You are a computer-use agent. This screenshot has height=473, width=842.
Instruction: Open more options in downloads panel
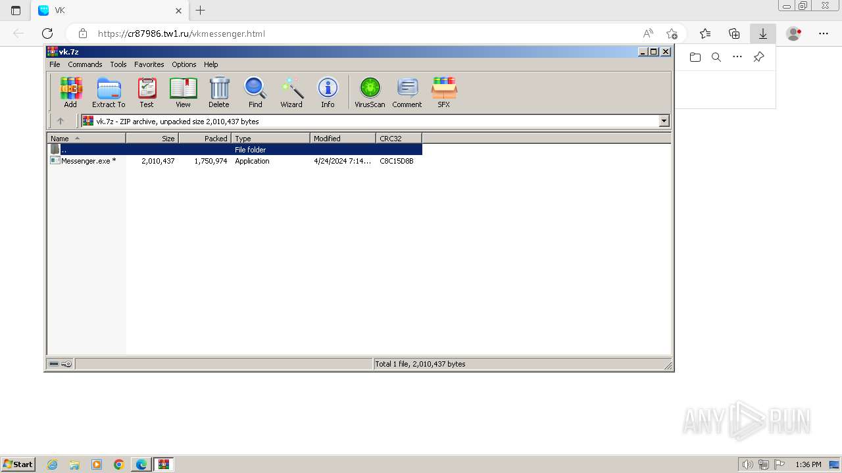[737, 57]
